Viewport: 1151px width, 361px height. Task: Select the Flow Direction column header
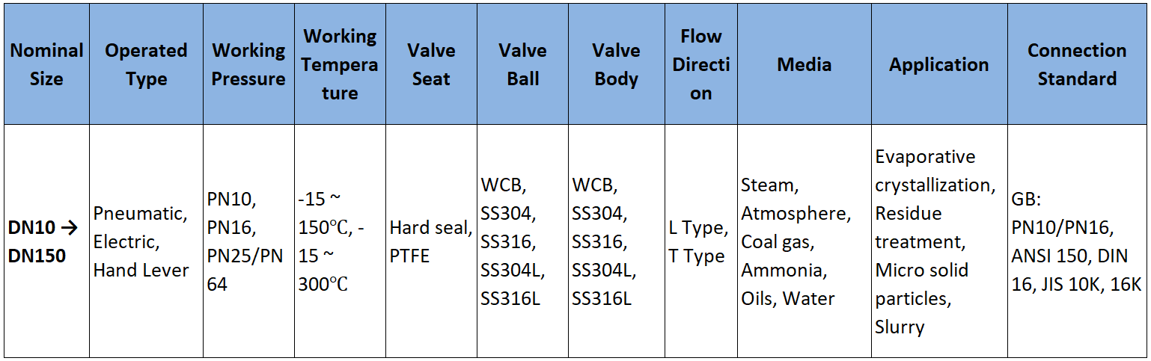coord(700,64)
